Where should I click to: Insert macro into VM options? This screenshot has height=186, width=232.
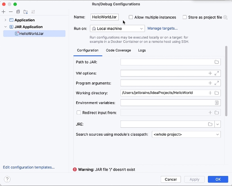[210, 73]
